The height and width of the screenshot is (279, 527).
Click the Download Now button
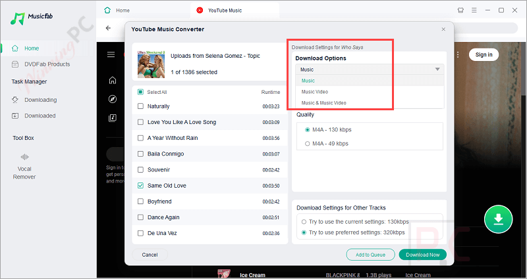tap(422, 255)
